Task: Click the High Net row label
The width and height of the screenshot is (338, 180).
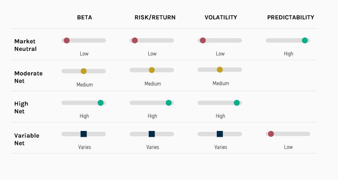Action: [21, 108]
